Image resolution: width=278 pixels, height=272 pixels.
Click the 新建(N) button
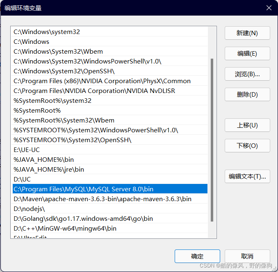click(247, 33)
